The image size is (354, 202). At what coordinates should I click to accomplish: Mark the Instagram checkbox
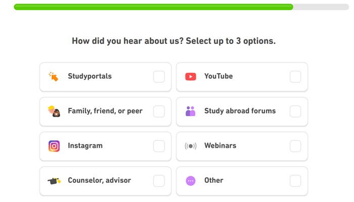tap(159, 146)
